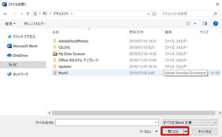Expand the chevron after ドキュメント breadcrumb
The image size is (222, 137).
[x=72, y=14]
